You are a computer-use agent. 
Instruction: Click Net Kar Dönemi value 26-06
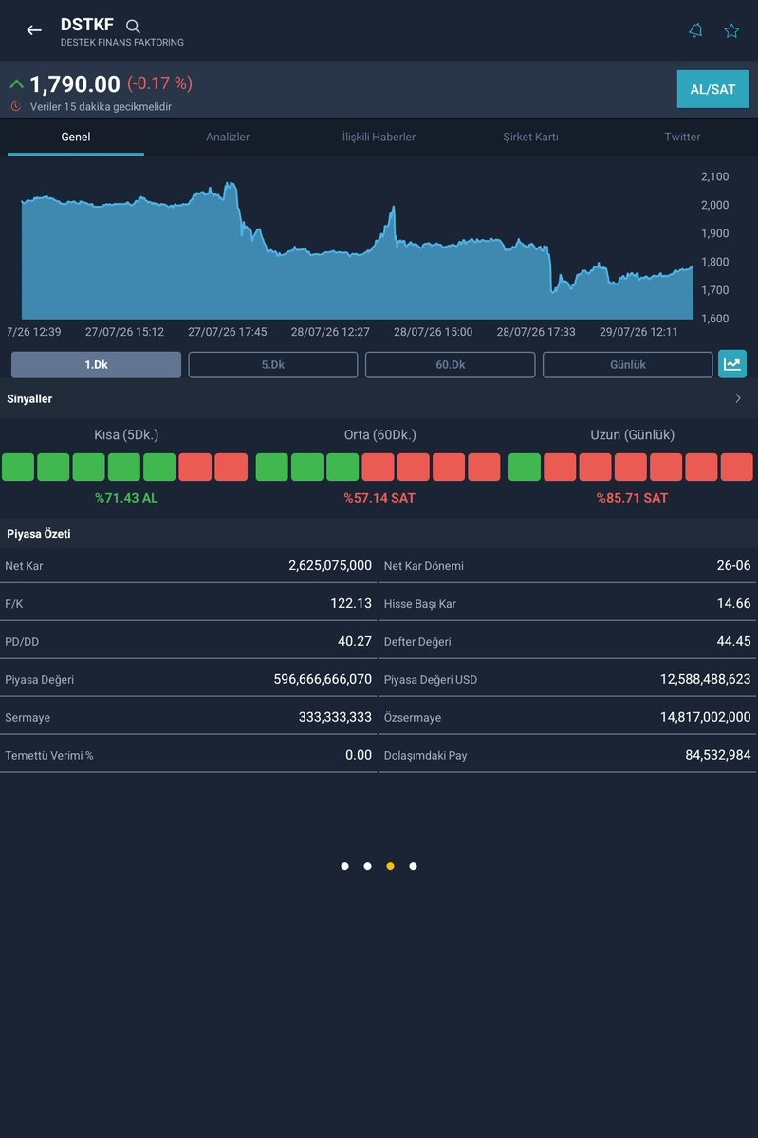pos(733,565)
